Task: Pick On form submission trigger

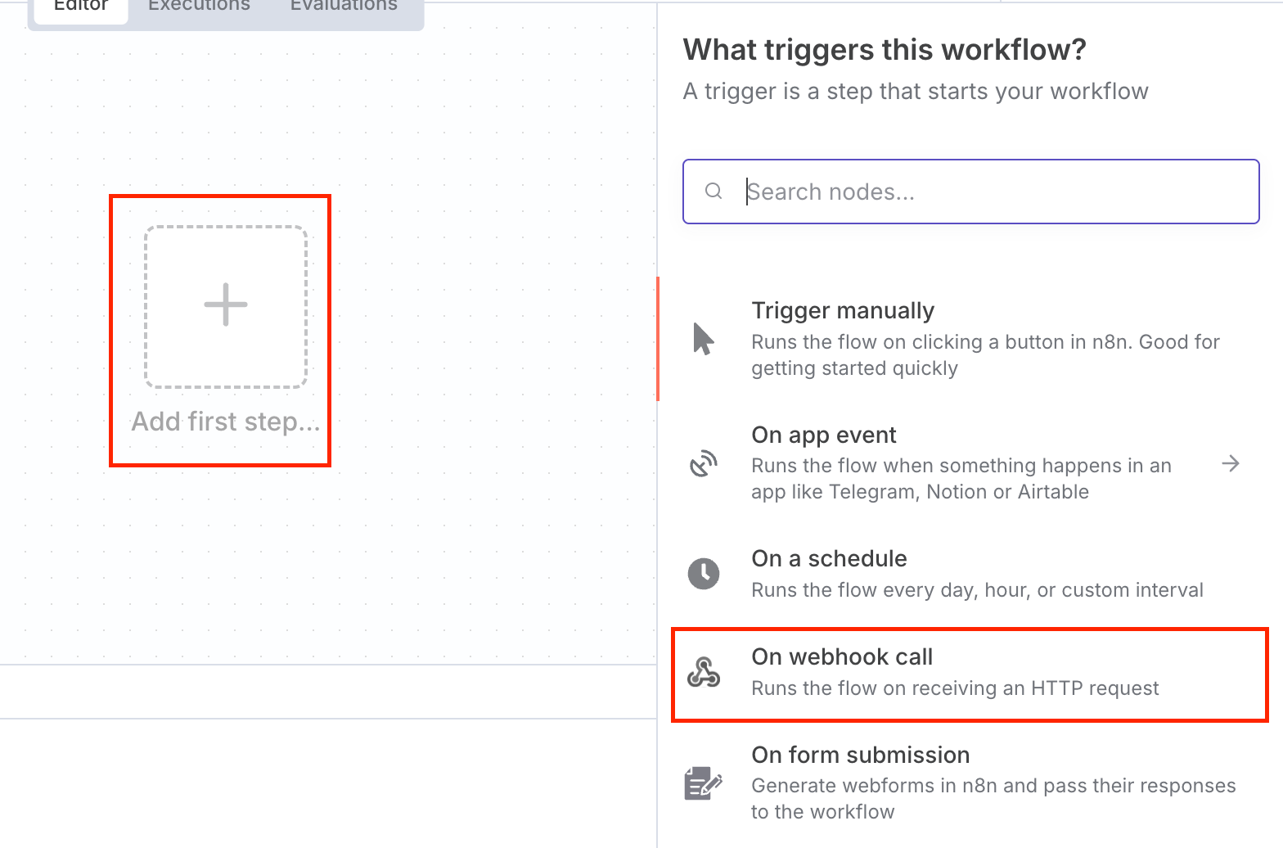Action: 970,783
